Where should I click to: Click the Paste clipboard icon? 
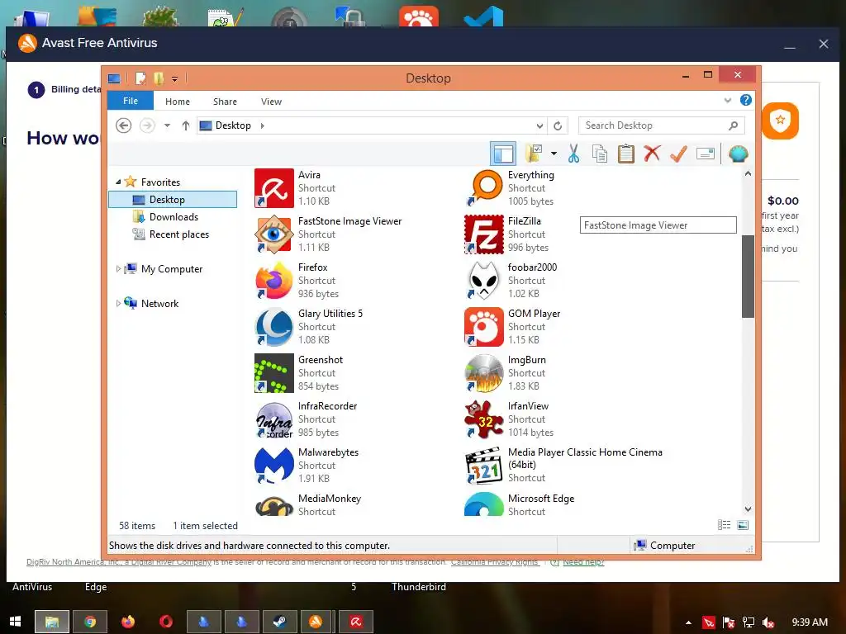(x=626, y=154)
